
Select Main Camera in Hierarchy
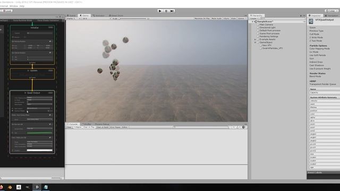[266, 25]
